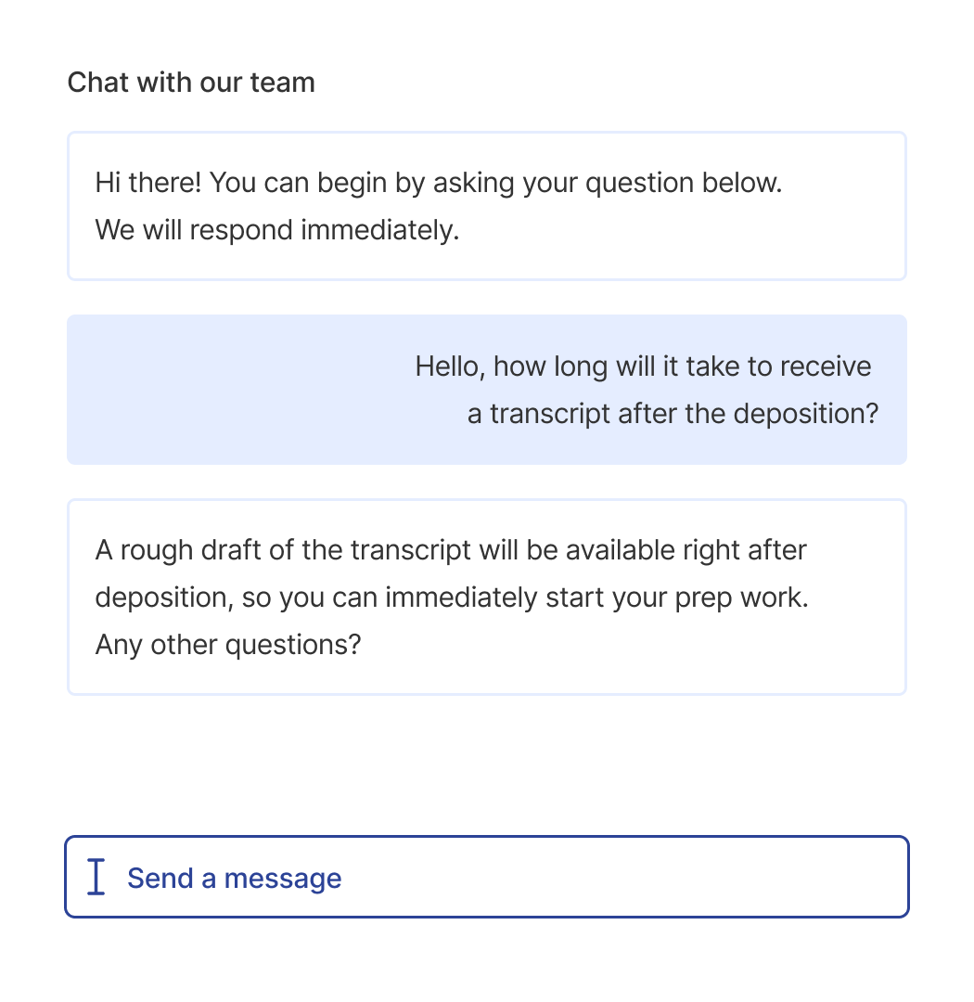The height and width of the screenshot is (1002, 974).
Task: Click the word "Hello," in user message
Action: pos(450,366)
